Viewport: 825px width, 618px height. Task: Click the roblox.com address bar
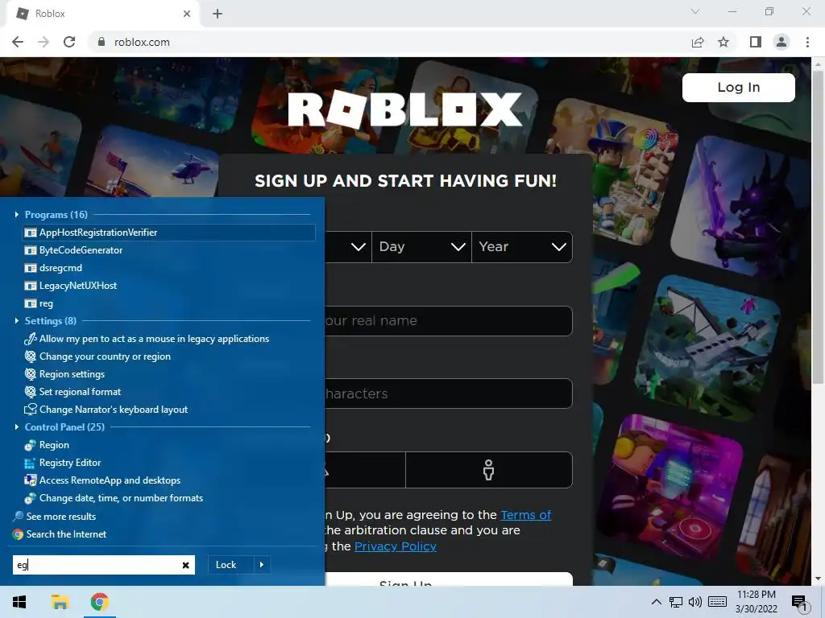pos(389,42)
